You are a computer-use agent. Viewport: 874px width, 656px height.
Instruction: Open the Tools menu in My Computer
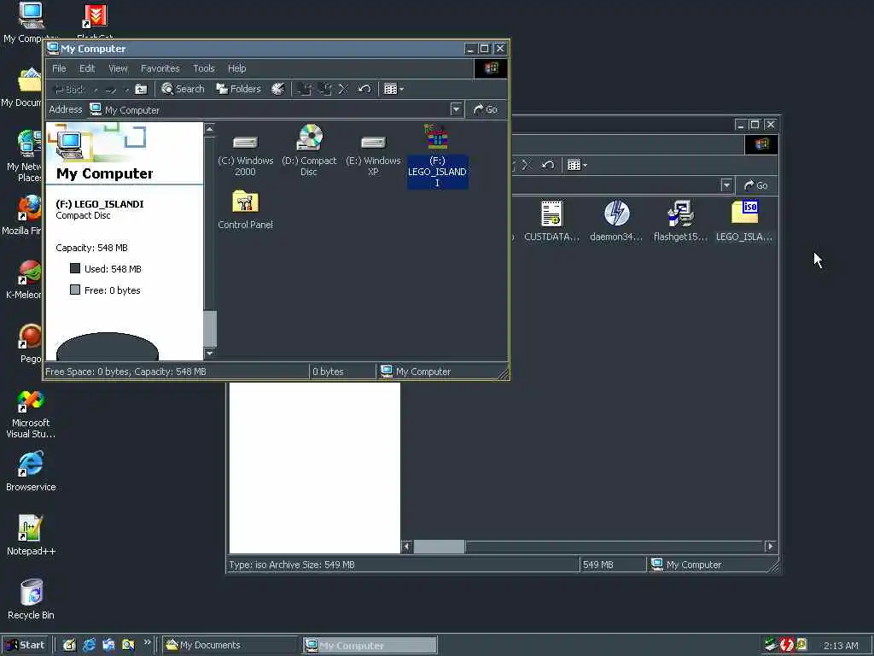click(204, 68)
